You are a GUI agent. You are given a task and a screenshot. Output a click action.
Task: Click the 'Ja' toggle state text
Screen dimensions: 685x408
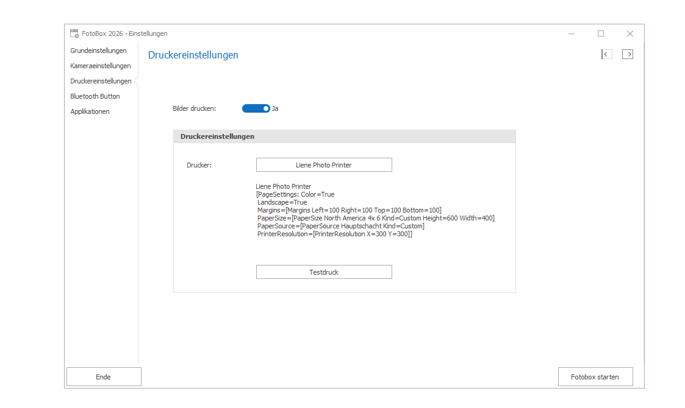tap(275, 108)
